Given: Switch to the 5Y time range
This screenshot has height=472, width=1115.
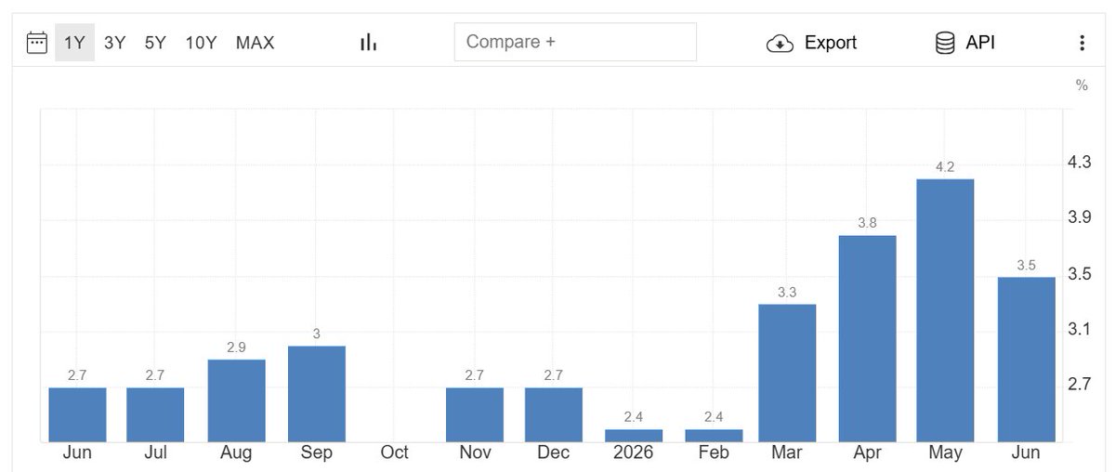Looking at the screenshot, I should (155, 42).
